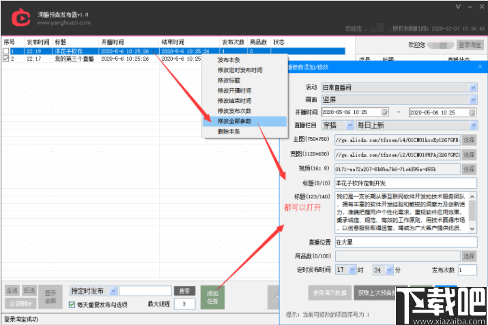Open the title bar dropdown menu arrow
The height and width of the screenshot is (325, 488).
coord(458,7)
